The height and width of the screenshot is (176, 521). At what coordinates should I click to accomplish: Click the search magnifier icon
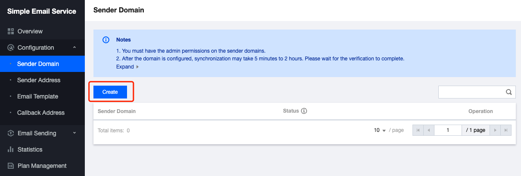click(x=509, y=92)
